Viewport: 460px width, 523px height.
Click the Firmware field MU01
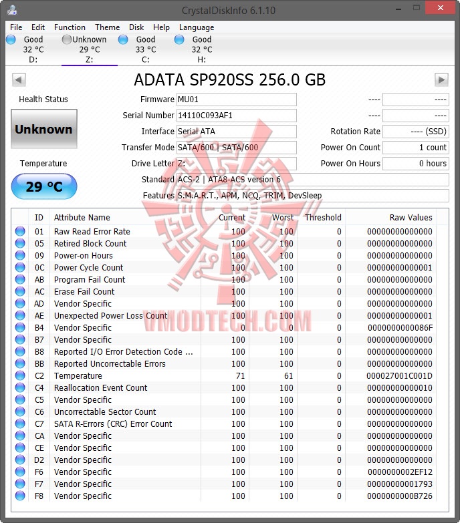pos(236,100)
